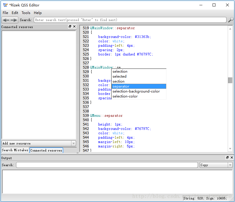
Task: Switch to the Connected resorces tab
Action: point(46,150)
